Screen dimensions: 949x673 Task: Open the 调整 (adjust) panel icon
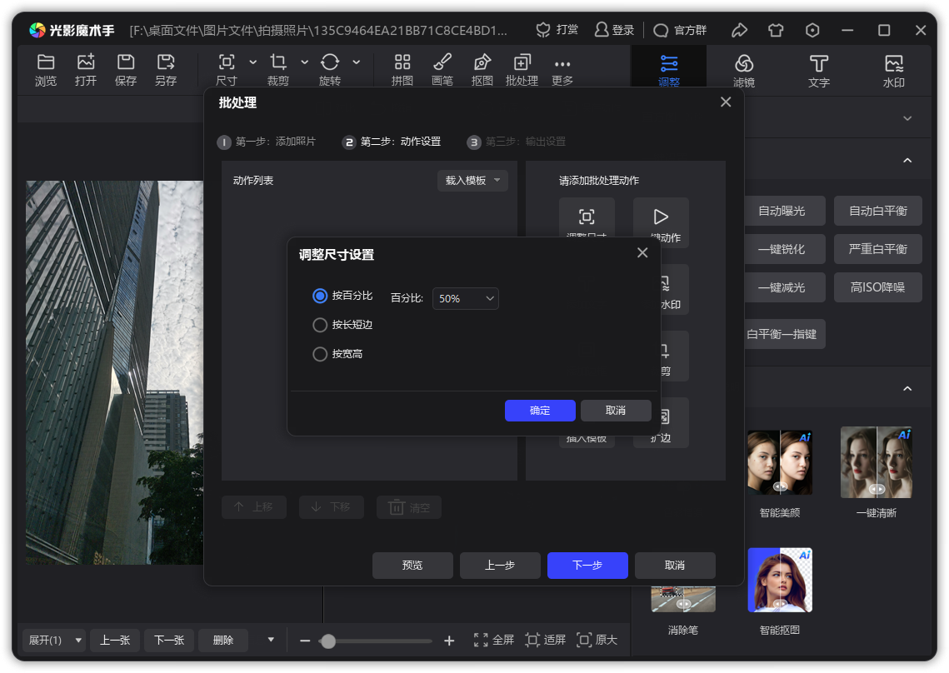point(669,68)
